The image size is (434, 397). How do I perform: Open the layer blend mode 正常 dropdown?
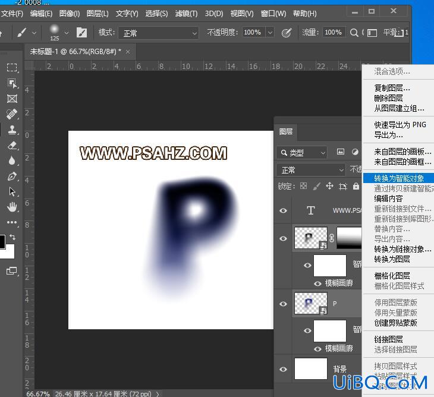click(x=311, y=170)
